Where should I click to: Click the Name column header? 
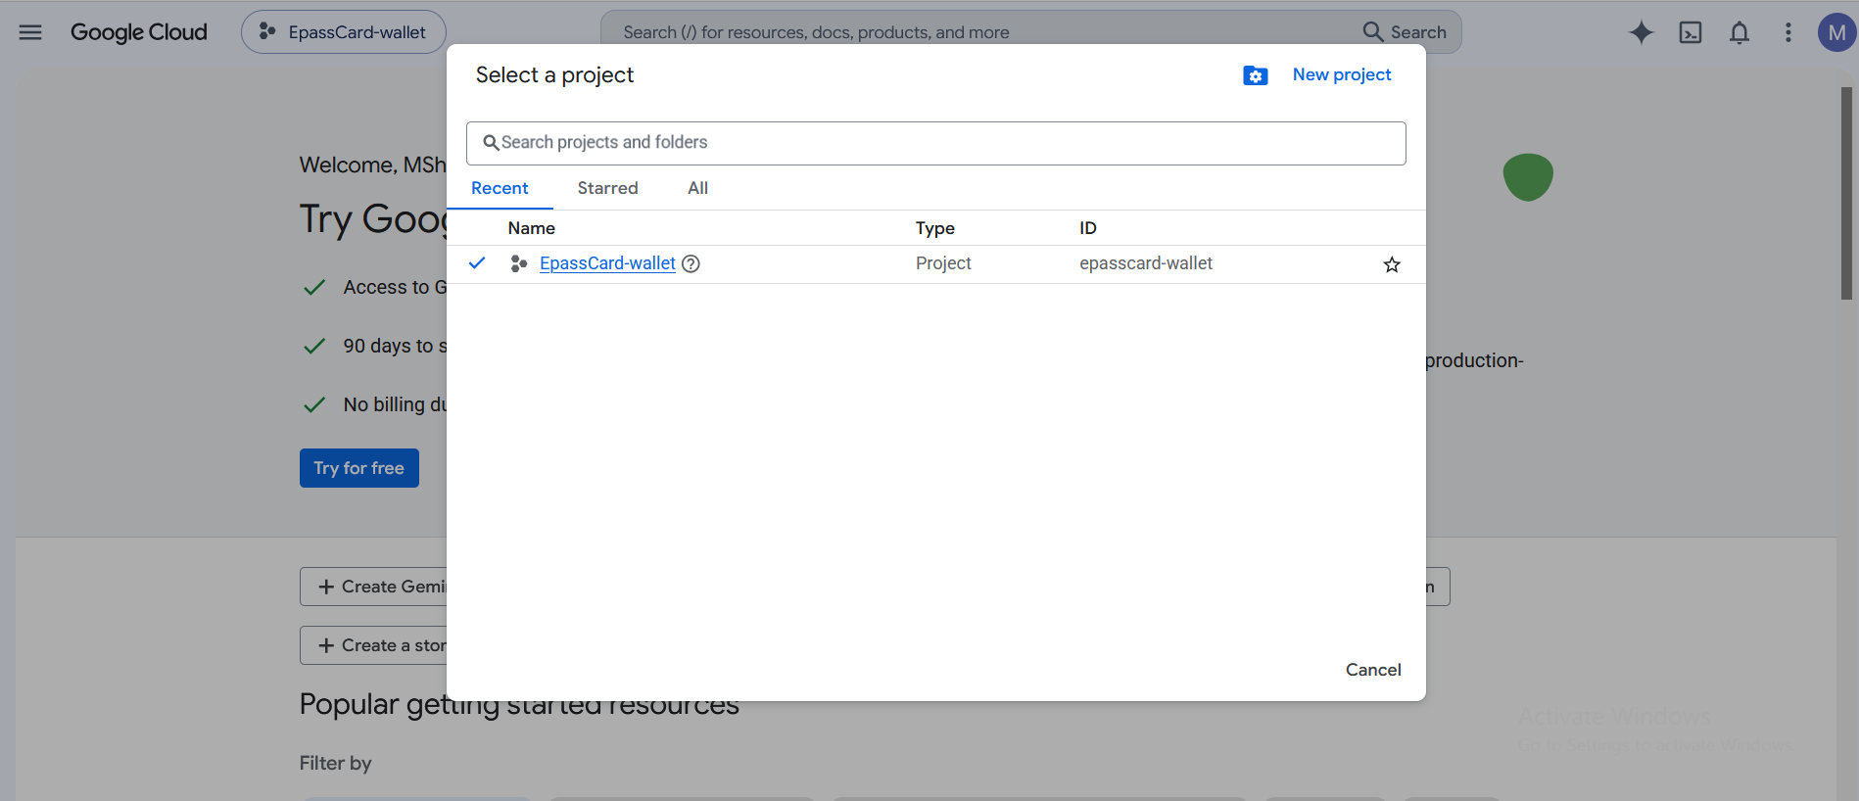tap(532, 228)
